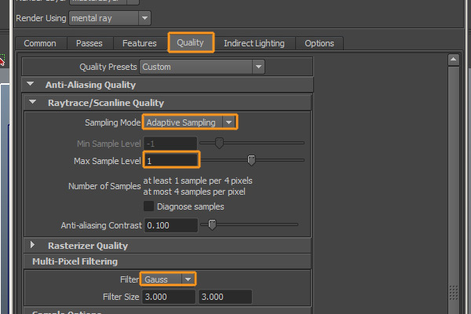This screenshot has height=314, width=471.
Task: Click the Min Sample Level field
Action: click(170, 144)
